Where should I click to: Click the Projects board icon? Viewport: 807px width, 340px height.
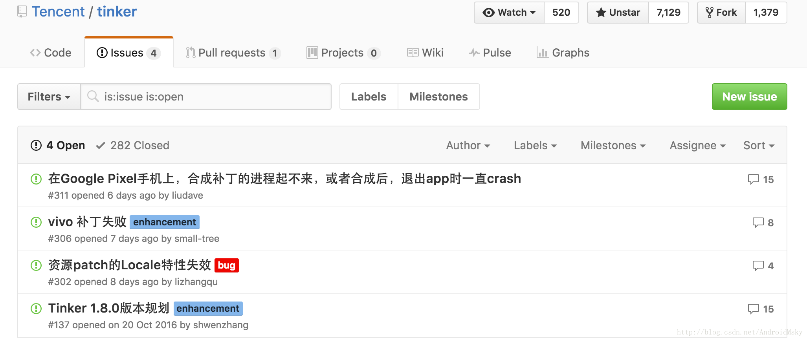coord(312,53)
